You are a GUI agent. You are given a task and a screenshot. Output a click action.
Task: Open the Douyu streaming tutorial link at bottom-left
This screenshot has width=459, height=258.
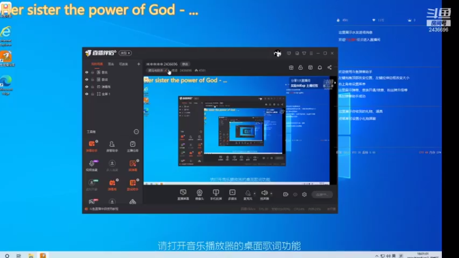[102, 209]
